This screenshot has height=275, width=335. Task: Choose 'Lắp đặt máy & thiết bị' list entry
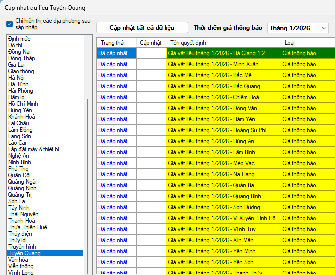click(x=34, y=149)
